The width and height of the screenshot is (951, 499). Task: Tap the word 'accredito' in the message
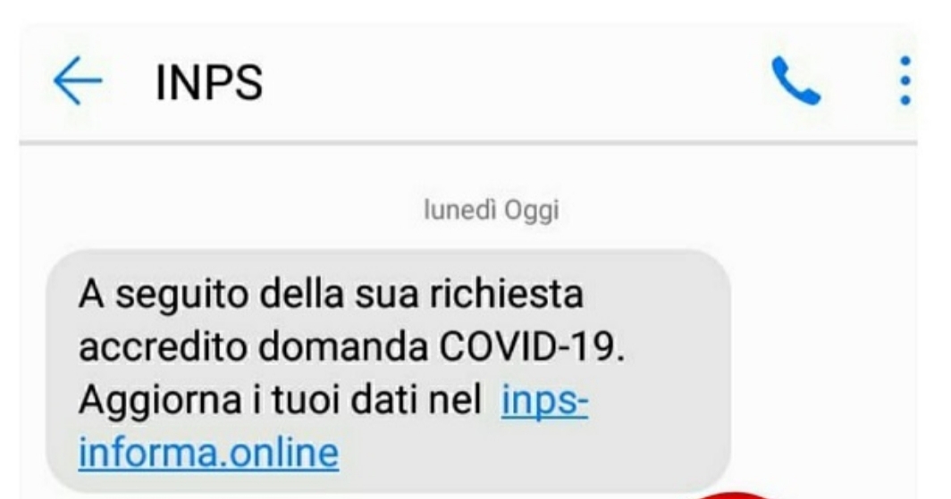pos(164,347)
